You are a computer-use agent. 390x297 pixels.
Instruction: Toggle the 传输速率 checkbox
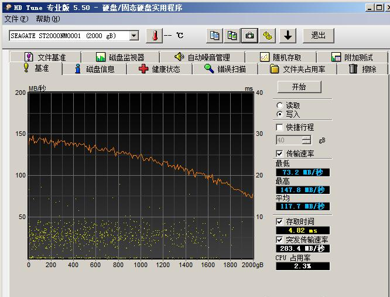pyautogui.click(x=279, y=153)
